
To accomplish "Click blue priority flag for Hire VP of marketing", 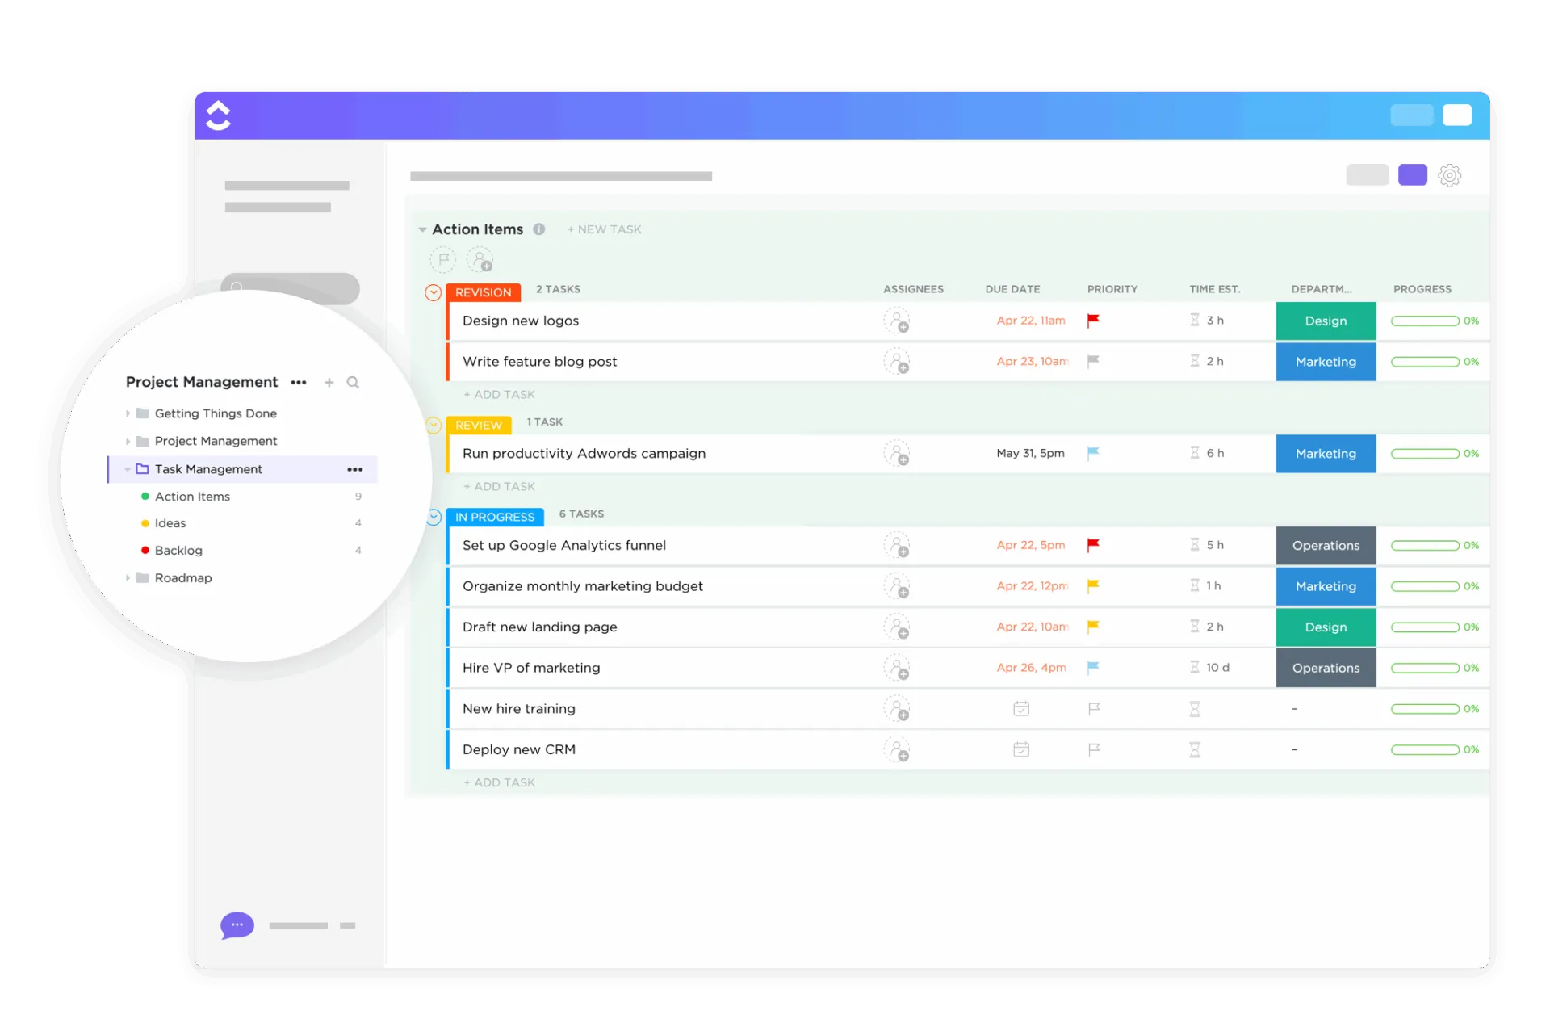I will pos(1093,668).
